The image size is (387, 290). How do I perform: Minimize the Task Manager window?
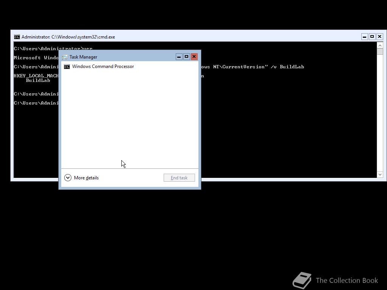pyautogui.click(x=179, y=57)
